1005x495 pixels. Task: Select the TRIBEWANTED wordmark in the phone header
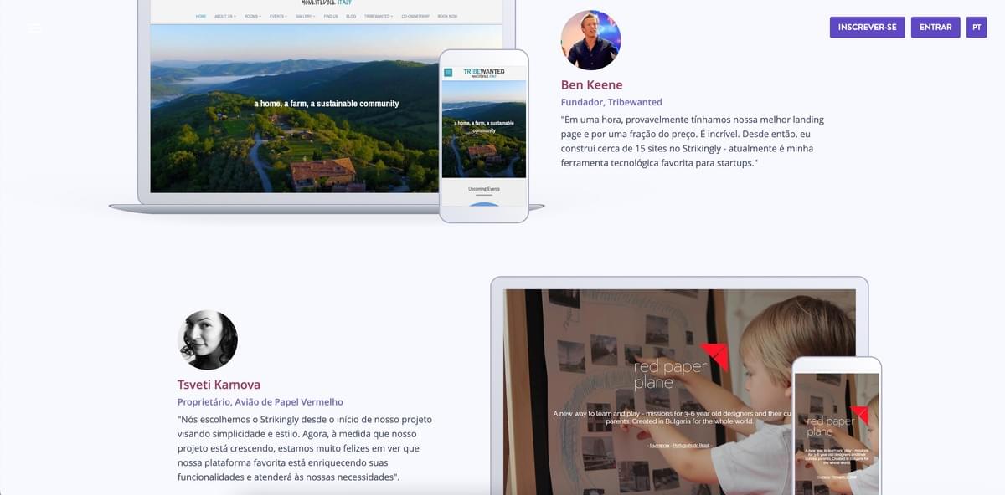tap(485, 71)
